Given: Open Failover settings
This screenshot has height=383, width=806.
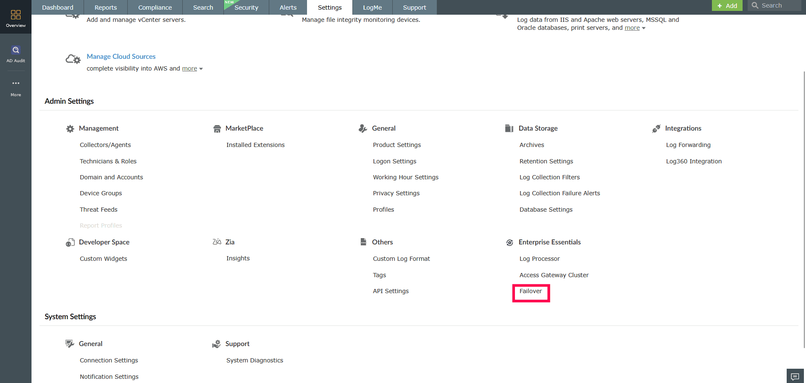Looking at the screenshot, I should click(x=531, y=291).
